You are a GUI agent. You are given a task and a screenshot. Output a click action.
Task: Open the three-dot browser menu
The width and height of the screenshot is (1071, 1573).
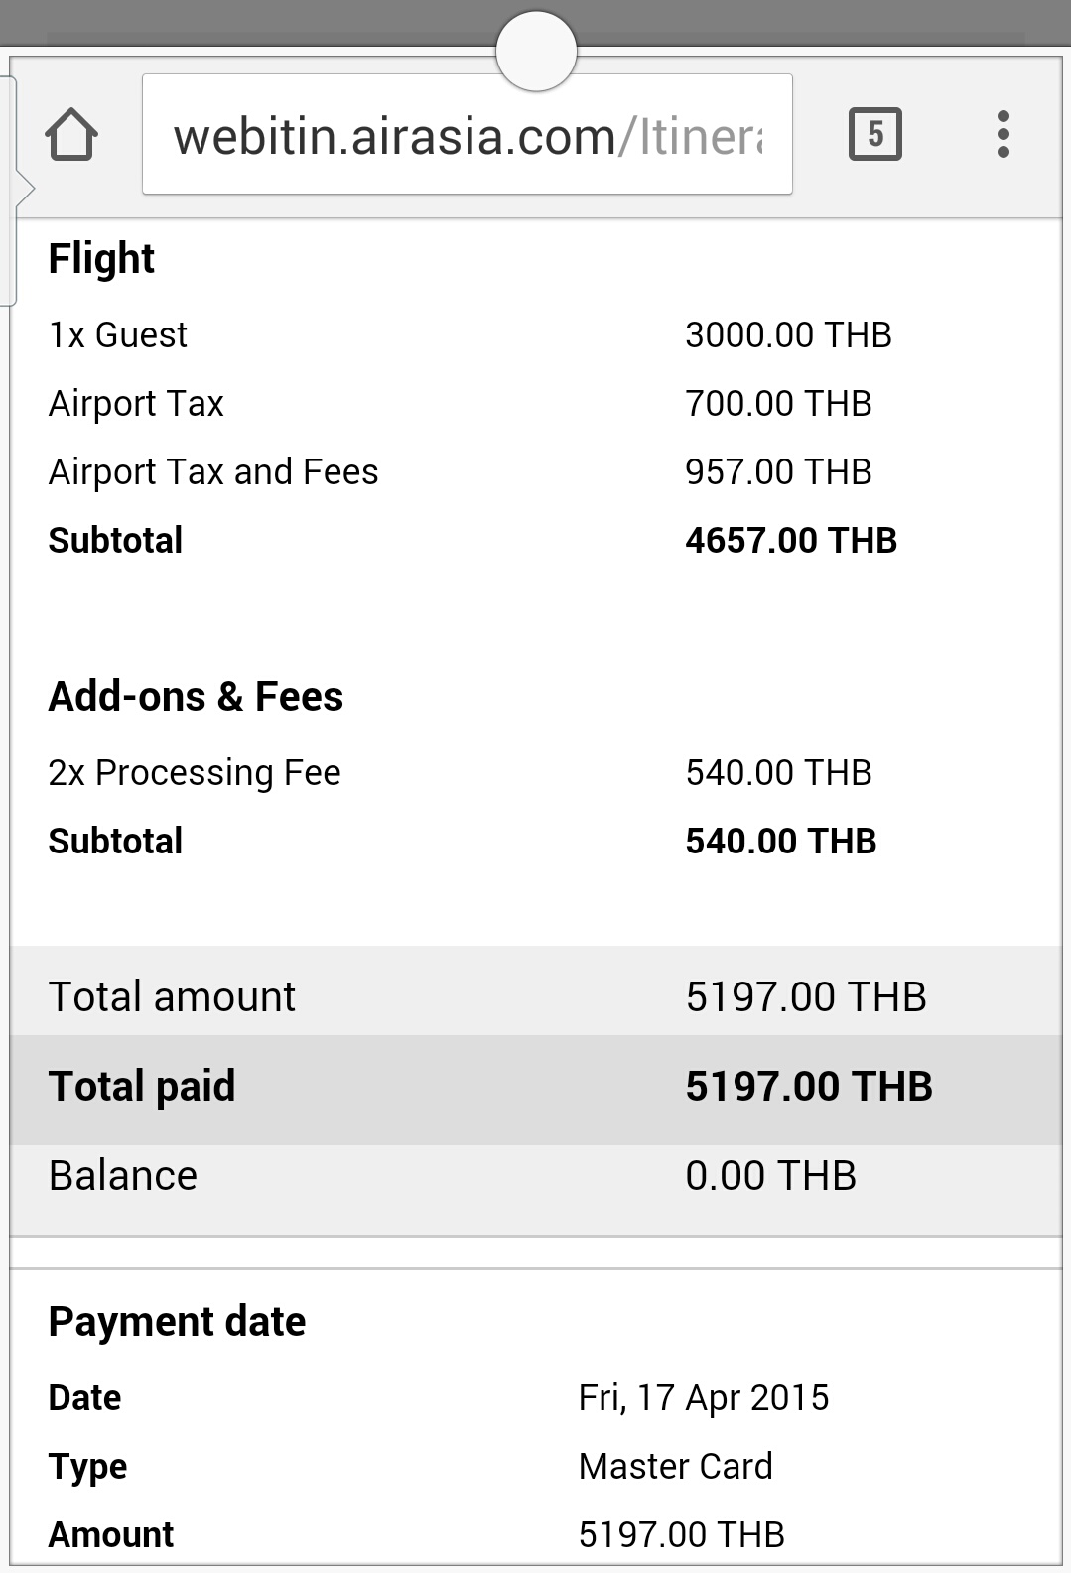1004,134
